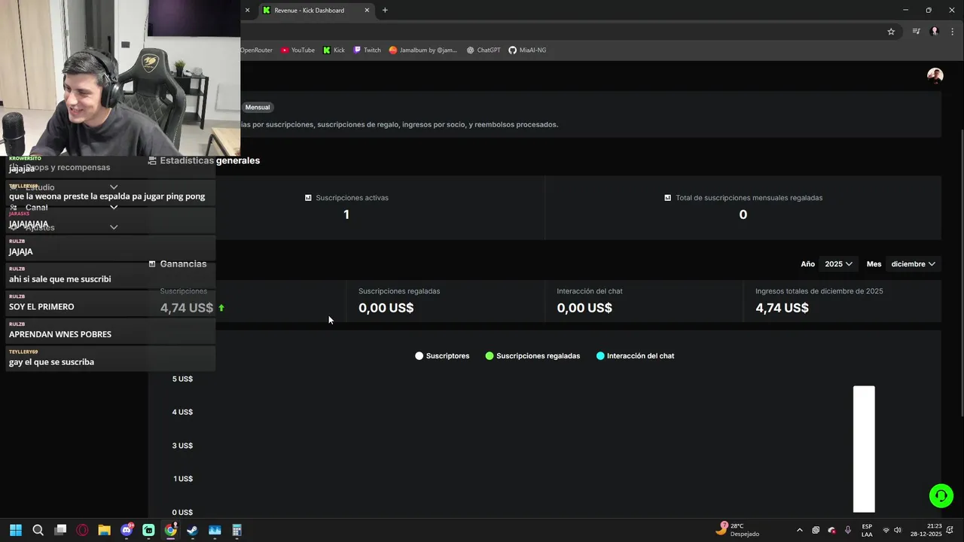This screenshot has width=964, height=542.
Task: Click the 'Interacción del chat' earnings label
Action: pos(590,291)
